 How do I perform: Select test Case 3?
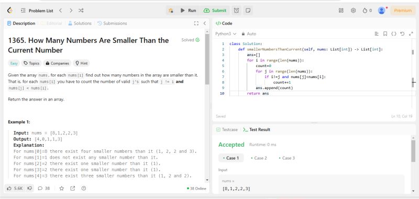[286, 158]
